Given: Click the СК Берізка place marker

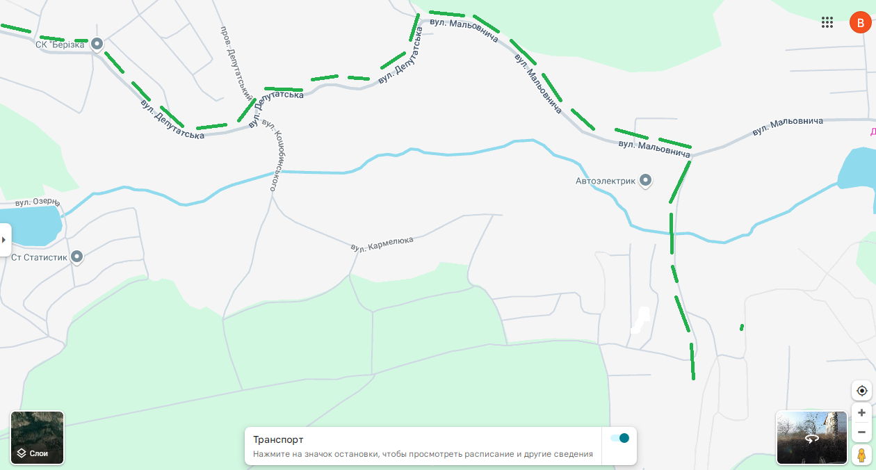Looking at the screenshot, I should pyautogui.click(x=97, y=44).
